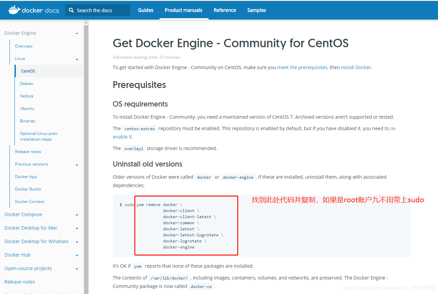Expand the Docker Compose arrow
This screenshot has width=438, height=294.
point(77,215)
